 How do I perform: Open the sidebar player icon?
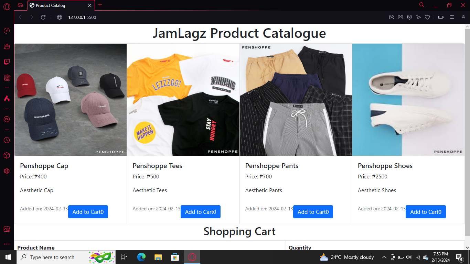click(x=7, y=119)
